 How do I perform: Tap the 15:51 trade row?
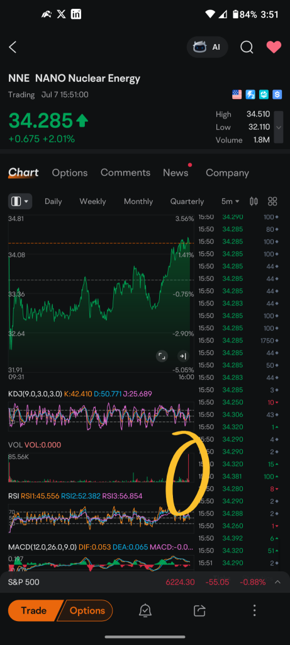[239, 562]
